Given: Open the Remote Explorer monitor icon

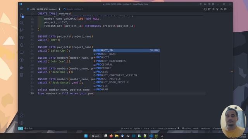Looking at the screenshot, I should [x=22, y=53].
